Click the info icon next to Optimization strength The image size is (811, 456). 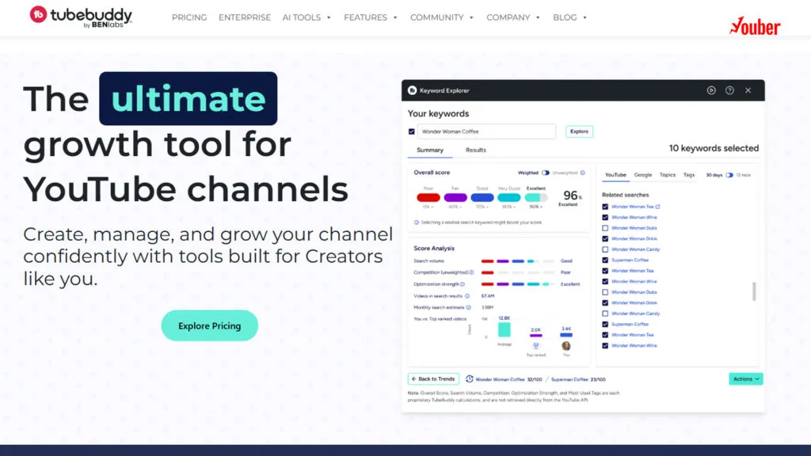[463, 284]
